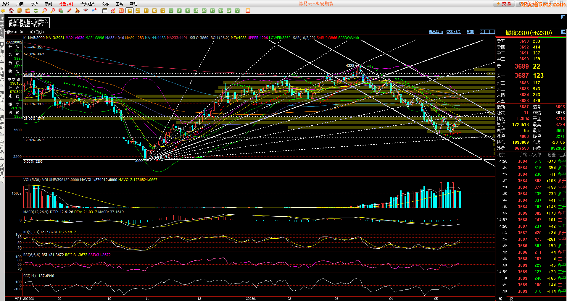Select the yellow 'X' custom period button
The width and height of the screenshot is (567, 301).
coord(163,11)
